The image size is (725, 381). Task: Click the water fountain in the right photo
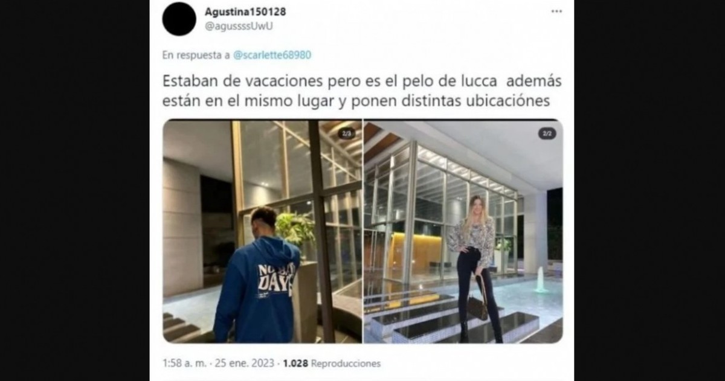(x=540, y=281)
